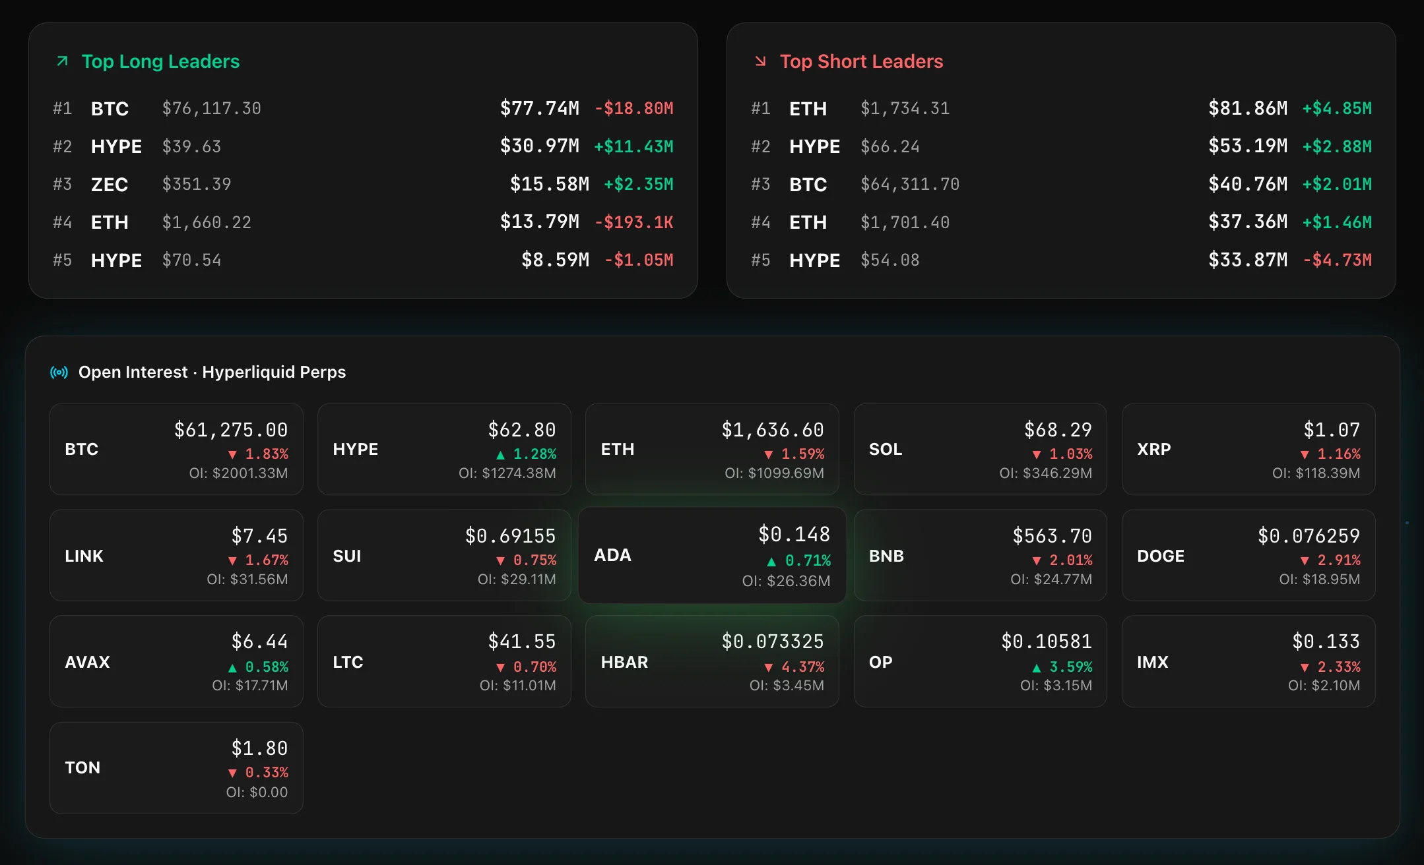Click the $563.70 BNB price

[1052, 536]
